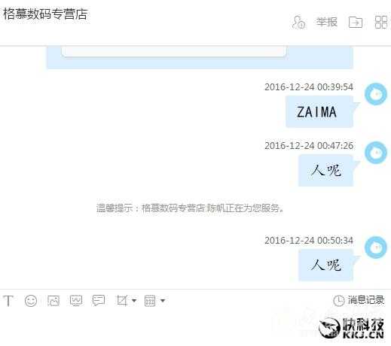This screenshot has width=391, height=346.
Task: Open 消息记录 message history
Action: click(x=359, y=300)
